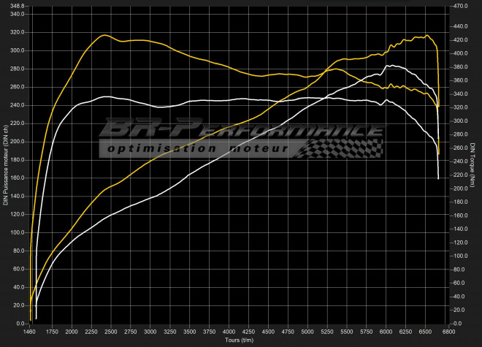Viewport: 482px width, 347px height.
Task: Click the BR-Performance watermark logo
Action: coord(241,130)
